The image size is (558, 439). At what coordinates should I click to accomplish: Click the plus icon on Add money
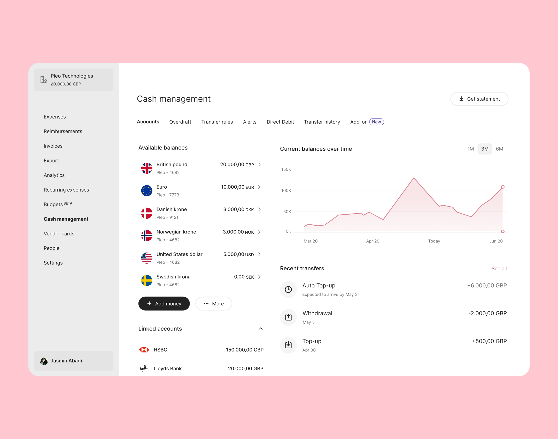point(149,303)
